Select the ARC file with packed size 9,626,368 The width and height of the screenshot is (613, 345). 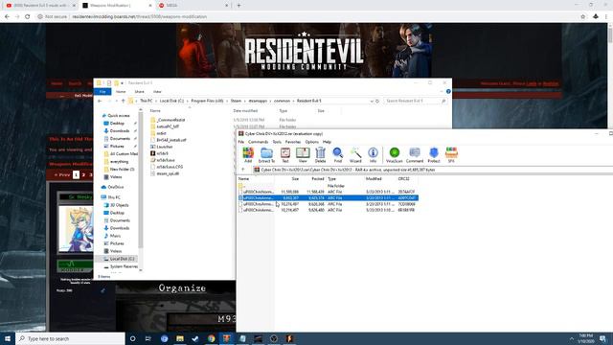328,204
